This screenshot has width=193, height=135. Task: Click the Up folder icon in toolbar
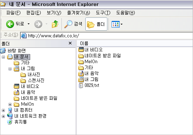[x=55, y=24]
